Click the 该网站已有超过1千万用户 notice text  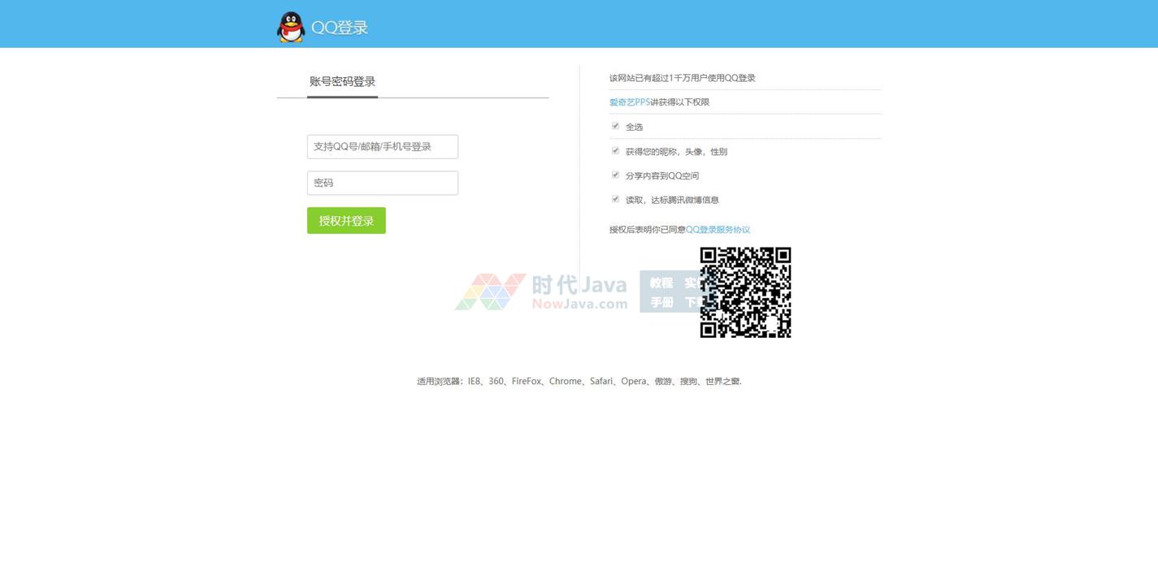click(682, 78)
